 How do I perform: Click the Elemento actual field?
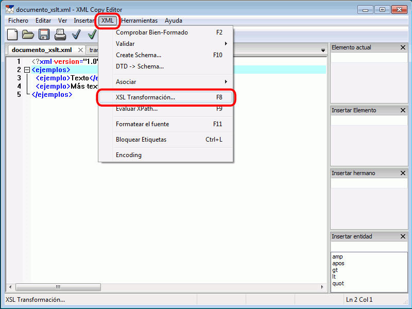tap(369, 58)
